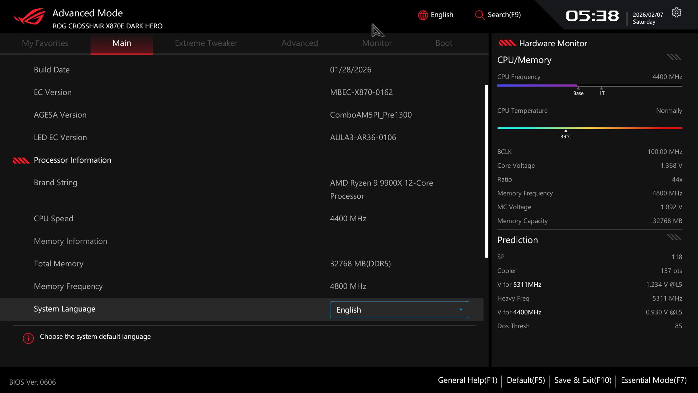Open the Boot tab
This screenshot has width=698, height=393.
click(444, 43)
